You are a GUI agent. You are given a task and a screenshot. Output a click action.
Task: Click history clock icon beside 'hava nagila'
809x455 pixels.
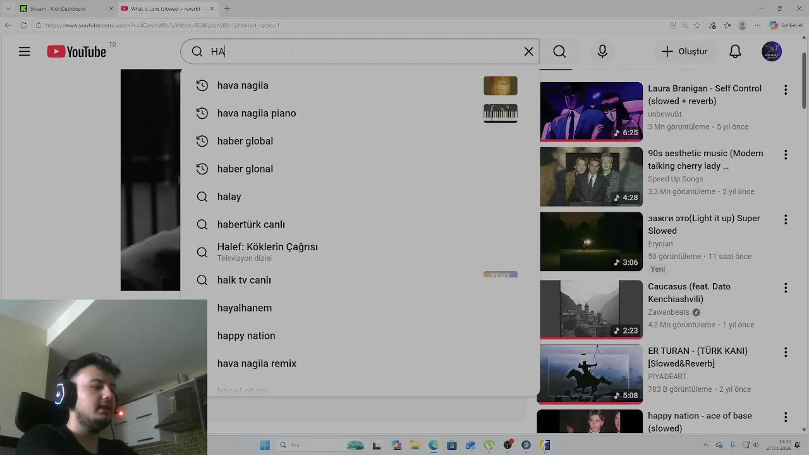point(202,85)
